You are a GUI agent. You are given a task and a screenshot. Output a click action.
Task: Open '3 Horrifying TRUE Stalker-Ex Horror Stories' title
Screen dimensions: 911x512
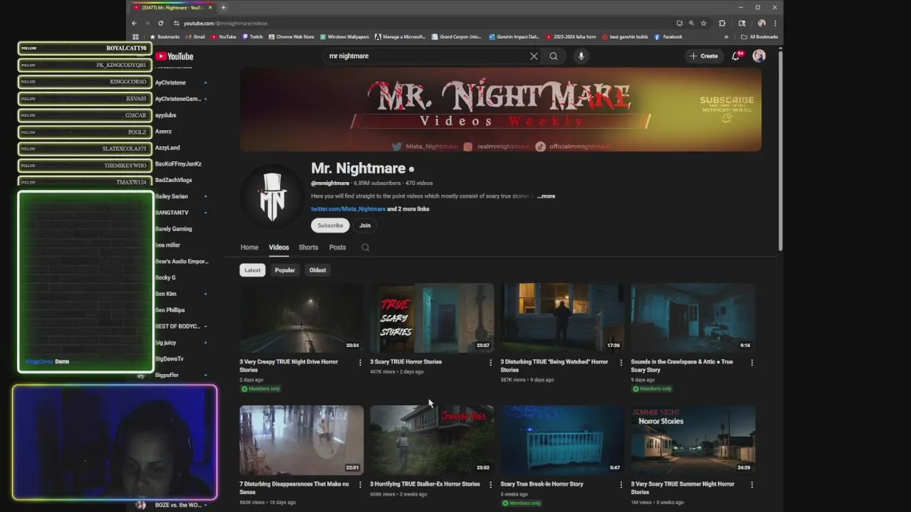tap(425, 484)
